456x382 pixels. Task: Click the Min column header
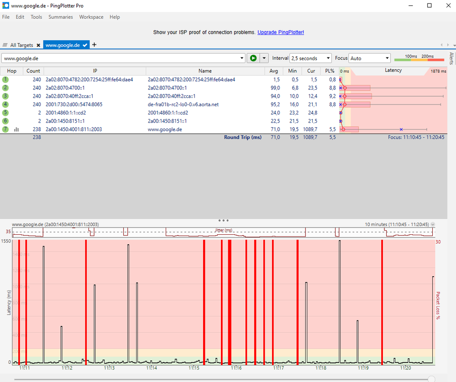[292, 71]
